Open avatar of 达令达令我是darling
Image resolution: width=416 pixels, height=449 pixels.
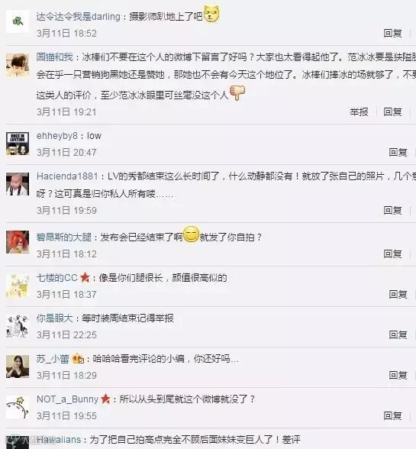(x=18, y=21)
